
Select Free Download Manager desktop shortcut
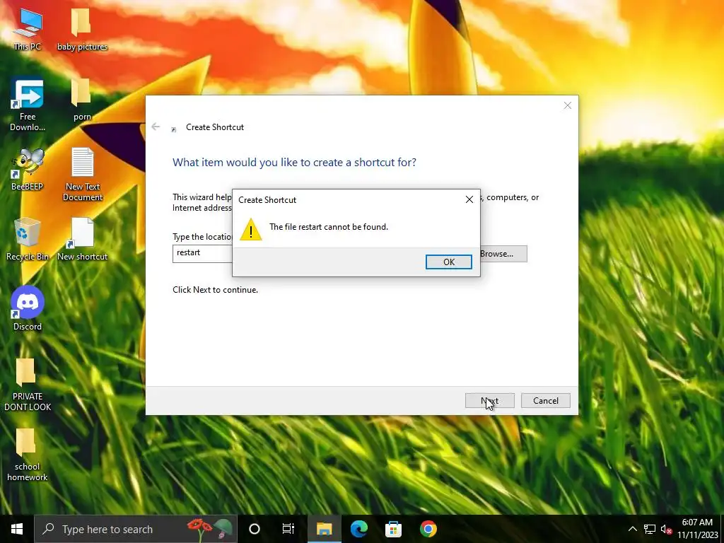pyautogui.click(x=28, y=105)
